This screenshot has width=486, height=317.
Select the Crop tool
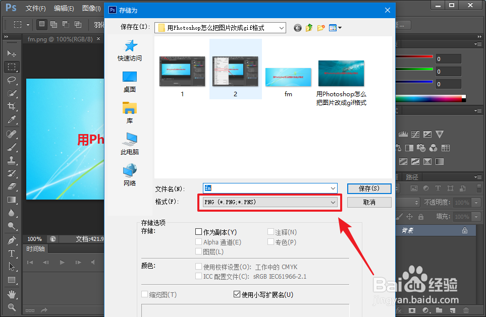tap(12, 106)
